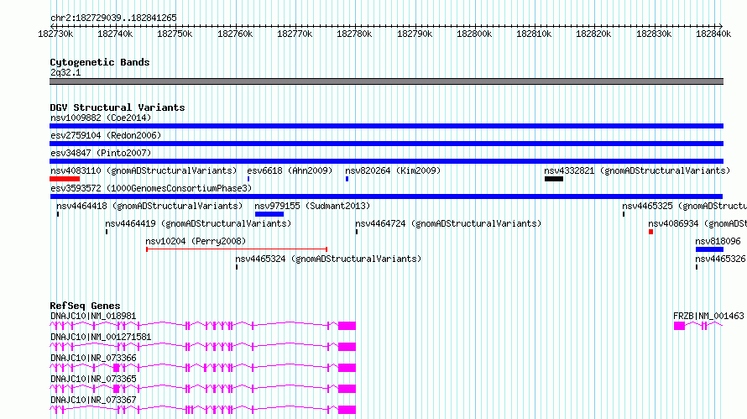Click the 182780k ruler tick label
747x419 pixels.
354,34
